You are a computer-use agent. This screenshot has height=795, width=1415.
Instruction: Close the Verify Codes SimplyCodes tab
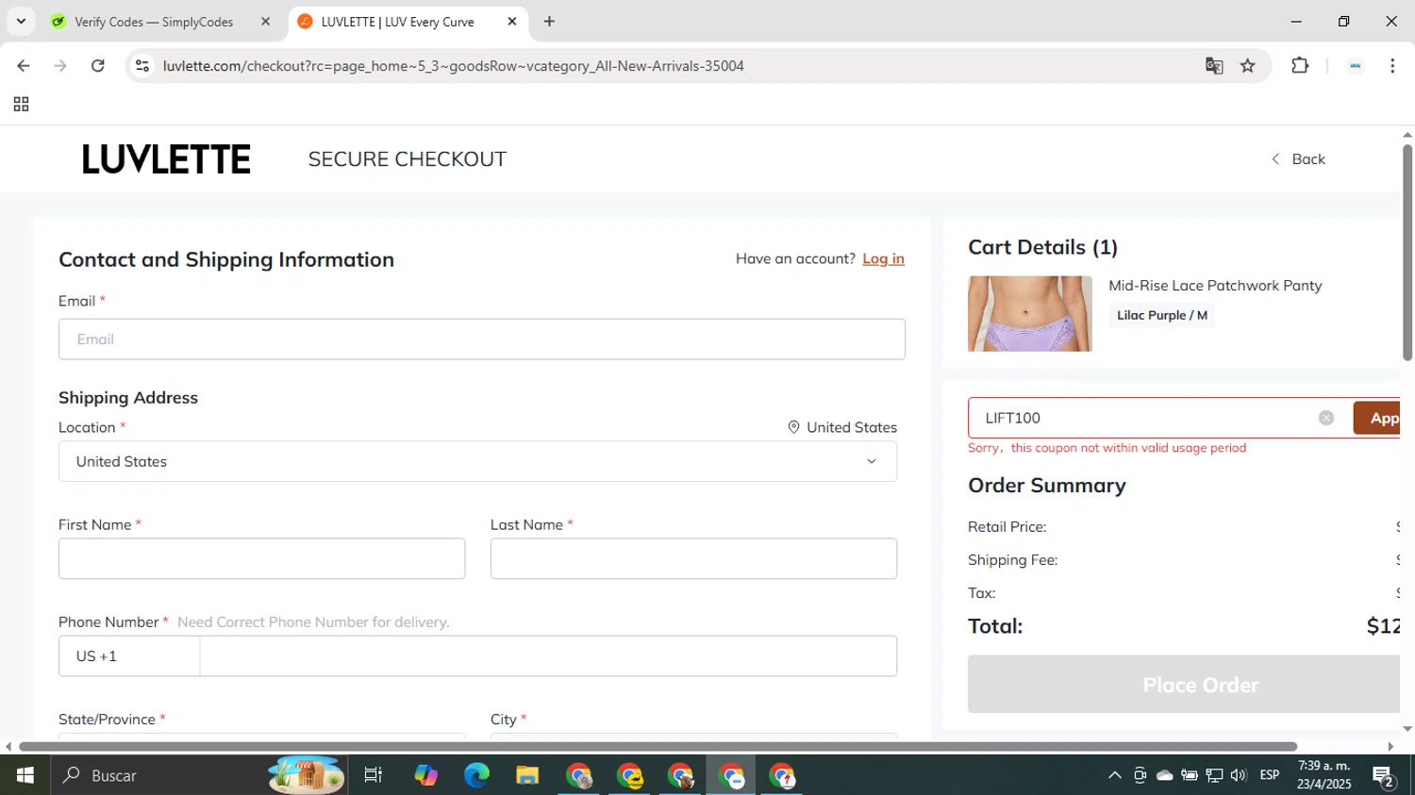[265, 22]
